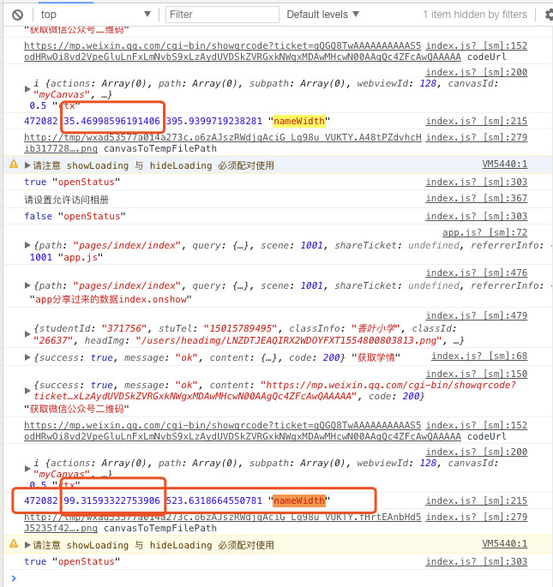Image resolution: width=553 pixels, height=587 pixels.
Task: Click the 472082 value in the 99.31593322753906 row
Action: pyautogui.click(x=41, y=500)
